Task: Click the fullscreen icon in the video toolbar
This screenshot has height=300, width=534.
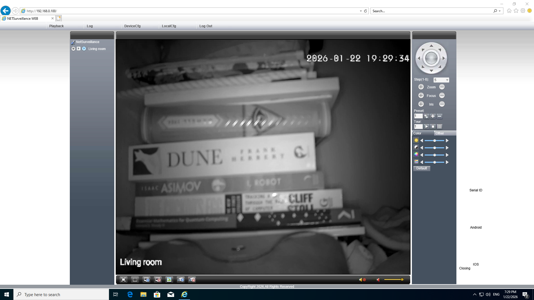Action: click(x=123, y=280)
